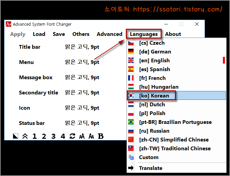Image resolution: width=230 pixels, height=176 pixels.
Task: Click the refresh arrows icon
Action: point(72,136)
